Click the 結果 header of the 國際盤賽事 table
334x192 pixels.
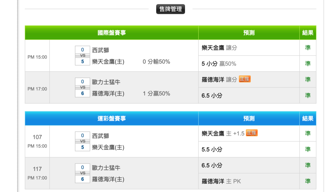308,33
